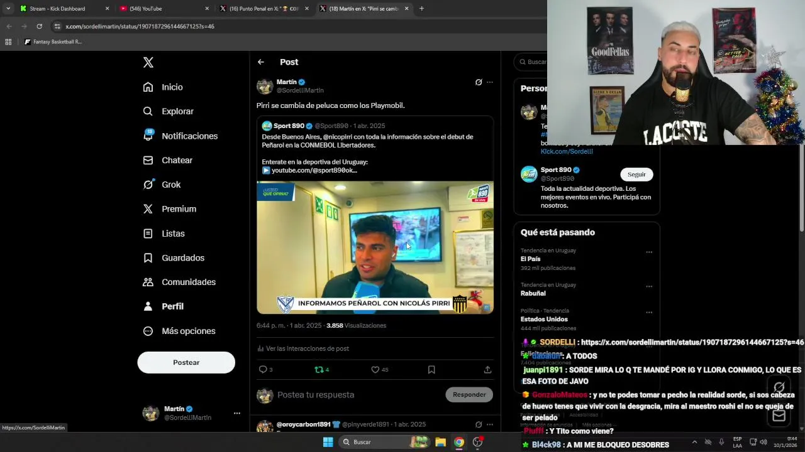Screen dimensions: 805x452
Task: Click the floating messages envelope icon
Action: coord(779,416)
